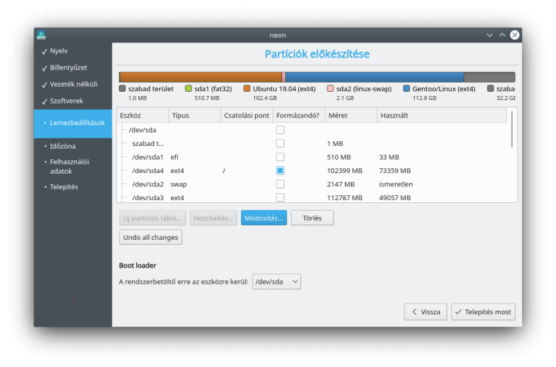Screen dimensions: 556x367
Task: Select the Billentyűzet step in sidebar
Action: (x=68, y=67)
